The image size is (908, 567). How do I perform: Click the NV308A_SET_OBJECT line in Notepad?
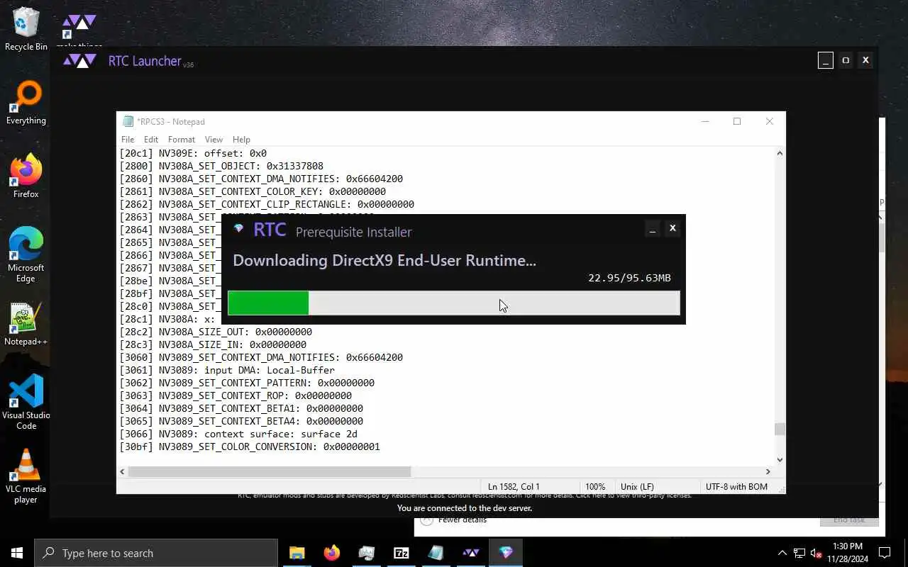pyautogui.click(x=221, y=166)
